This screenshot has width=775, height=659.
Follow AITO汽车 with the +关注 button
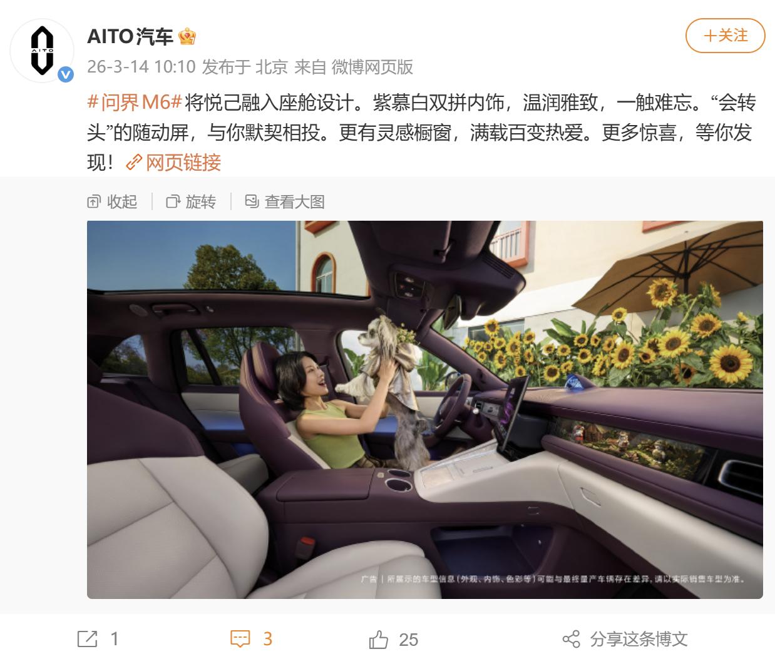click(726, 36)
